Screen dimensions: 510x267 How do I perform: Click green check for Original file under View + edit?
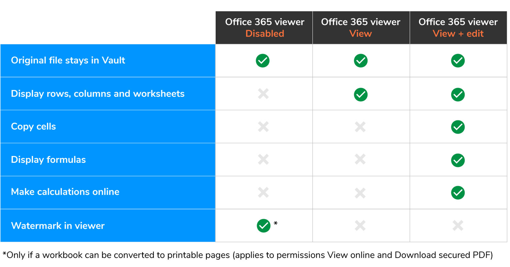pyautogui.click(x=458, y=61)
